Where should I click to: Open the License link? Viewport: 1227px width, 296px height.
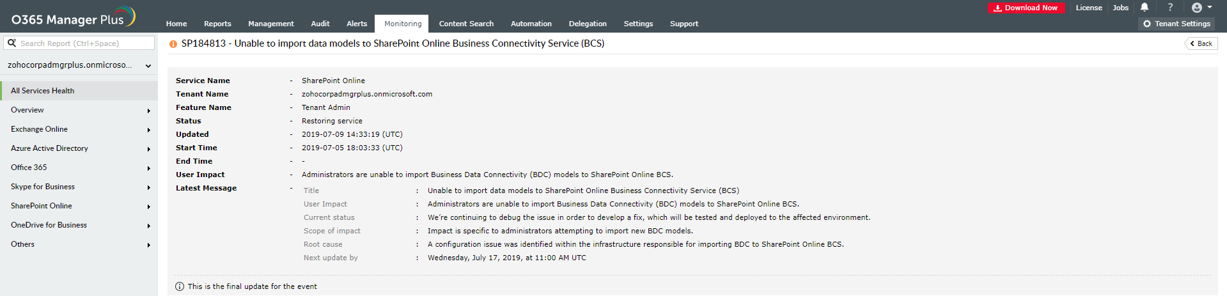[1088, 8]
